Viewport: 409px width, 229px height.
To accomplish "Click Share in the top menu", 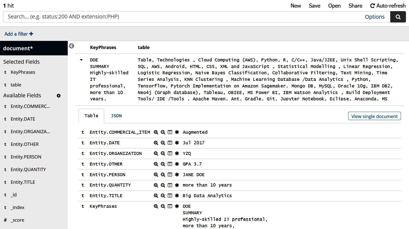I will (x=355, y=6).
